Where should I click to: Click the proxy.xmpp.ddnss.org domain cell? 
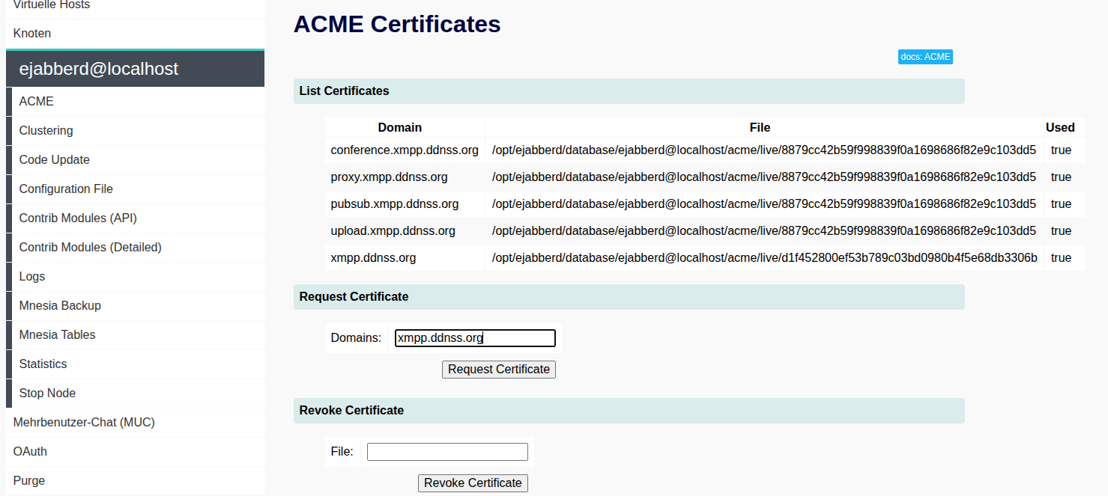tap(405, 177)
